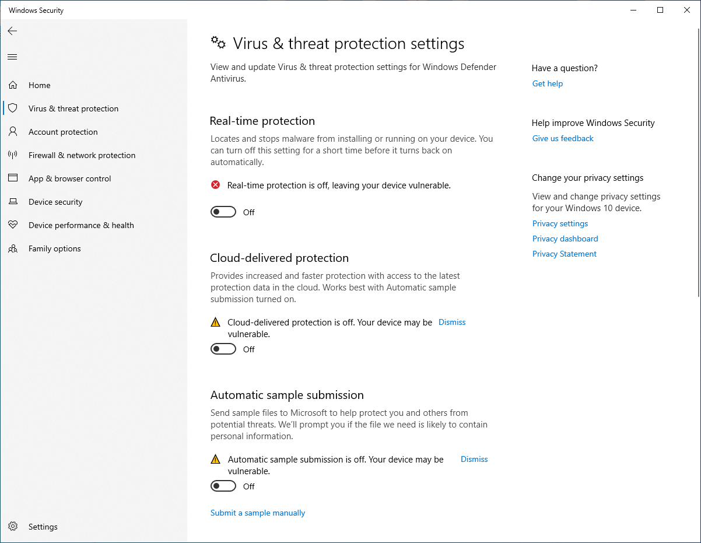Image resolution: width=701 pixels, height=543 pixels.
Task: Click the Device security laptop icon
Action: 13,202
